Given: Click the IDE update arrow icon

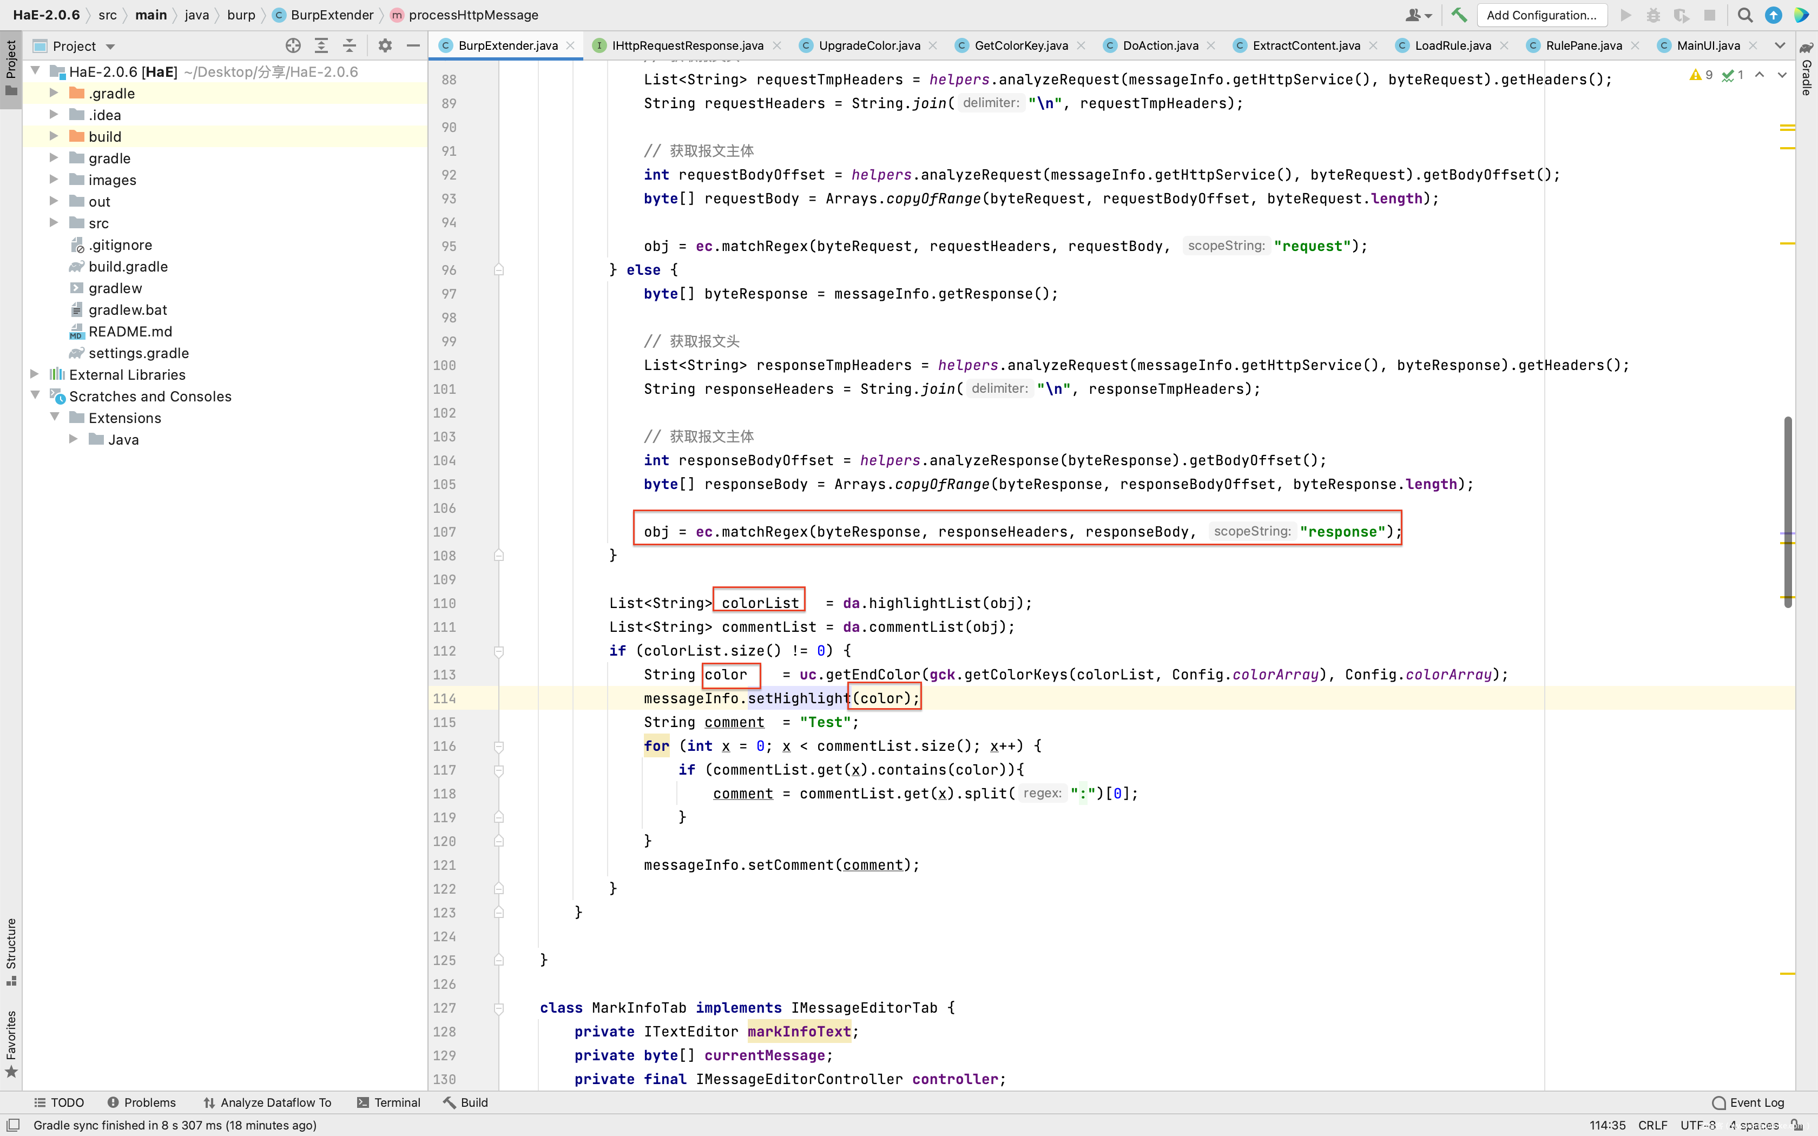Looking at the screenshot, I should 1773,15.
